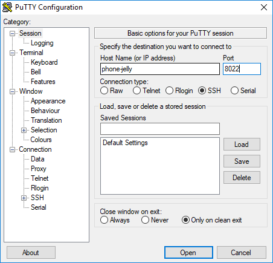Expand the Selection tree node
The image size is (273, 263).
pos(24,130)
